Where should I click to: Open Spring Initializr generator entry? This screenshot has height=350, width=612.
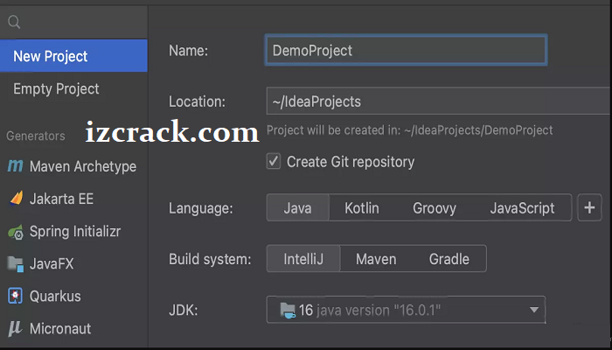click(73, 232)
